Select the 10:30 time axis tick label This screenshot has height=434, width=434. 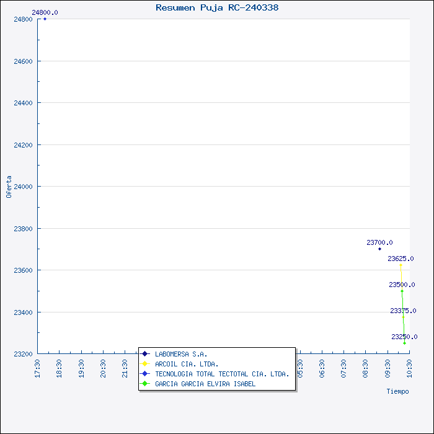(409, 368)
